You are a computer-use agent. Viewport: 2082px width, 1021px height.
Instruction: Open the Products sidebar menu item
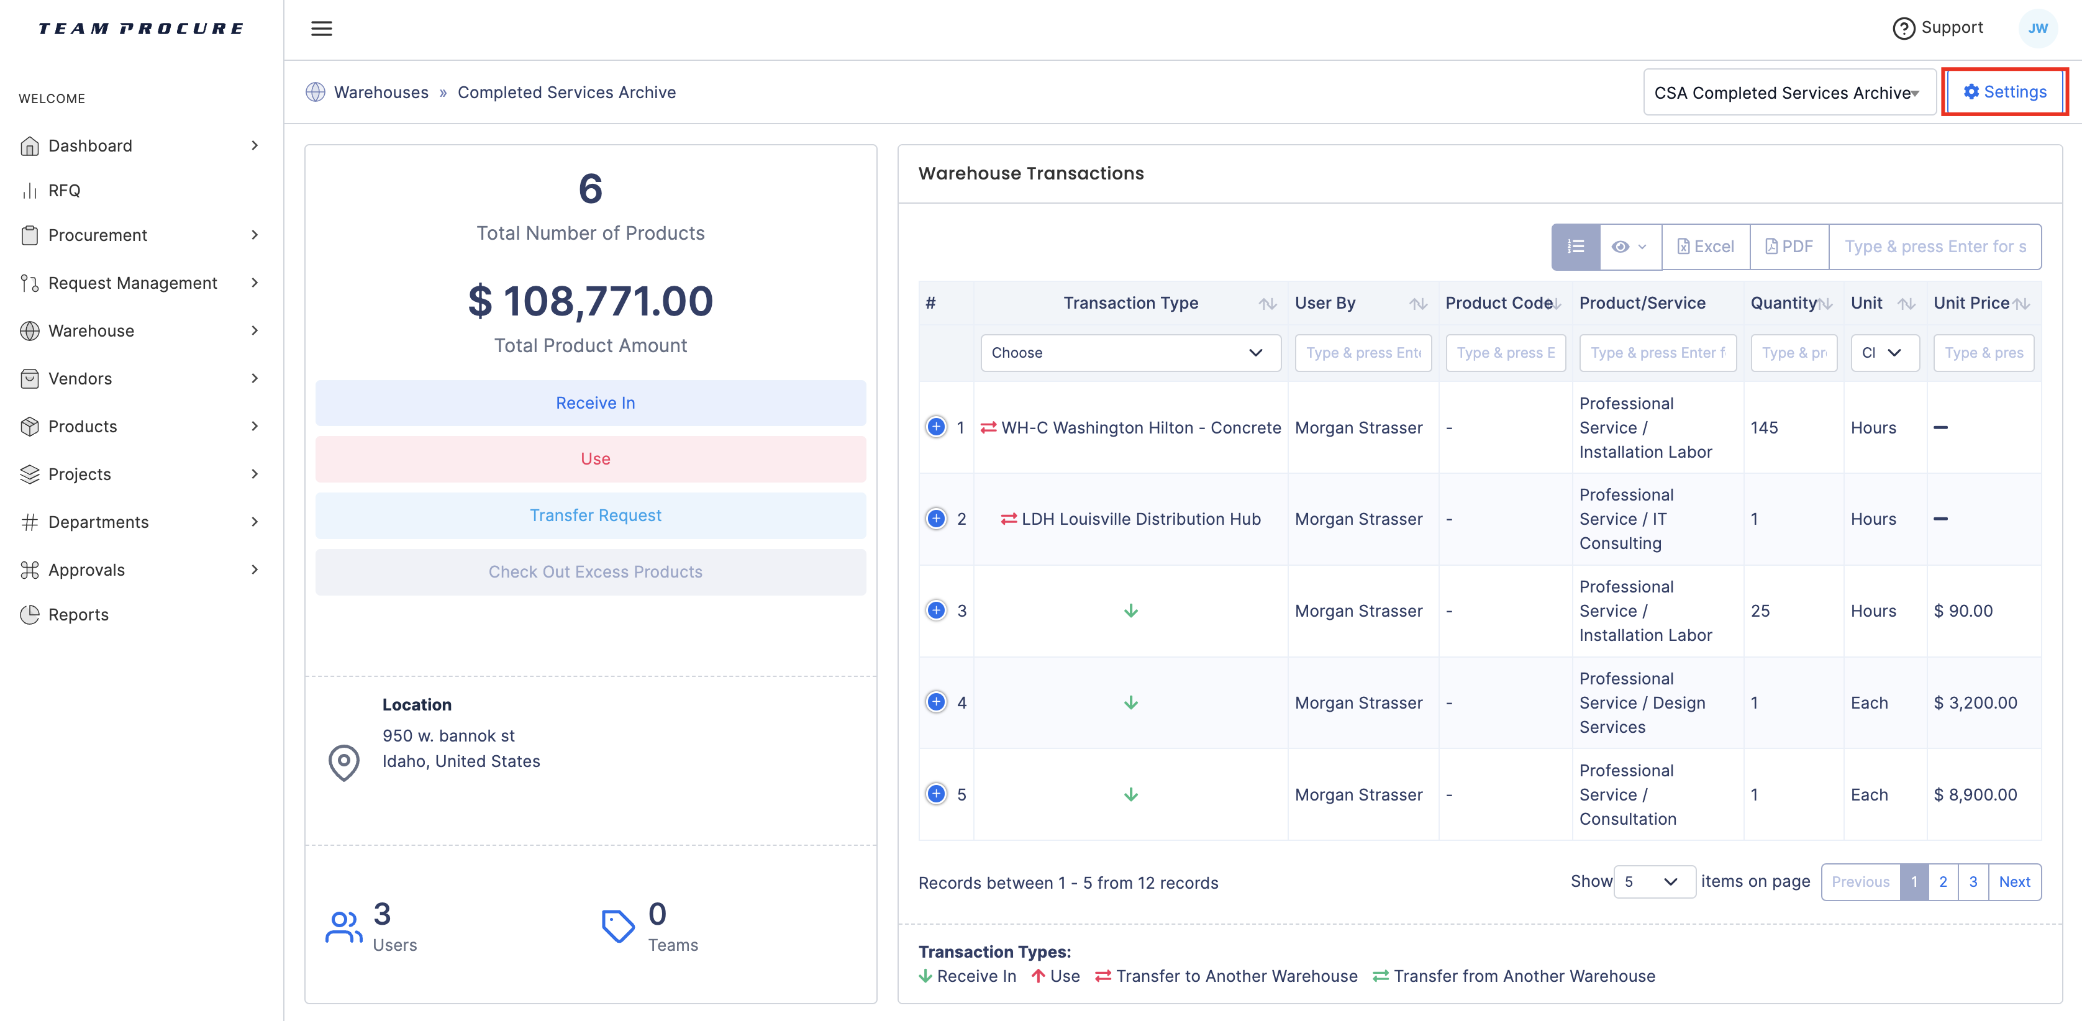tap(140, 426)
